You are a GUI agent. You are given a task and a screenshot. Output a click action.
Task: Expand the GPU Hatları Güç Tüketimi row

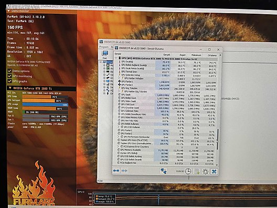[119, 91]
